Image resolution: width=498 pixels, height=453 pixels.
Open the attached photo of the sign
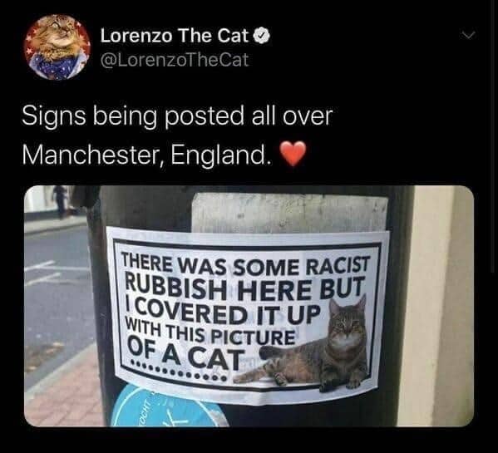[x=249, y=306]
